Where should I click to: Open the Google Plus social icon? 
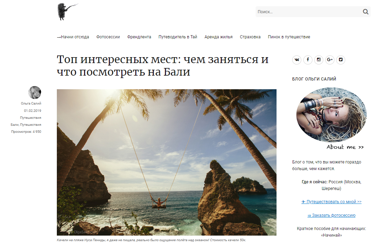point(330,60)
